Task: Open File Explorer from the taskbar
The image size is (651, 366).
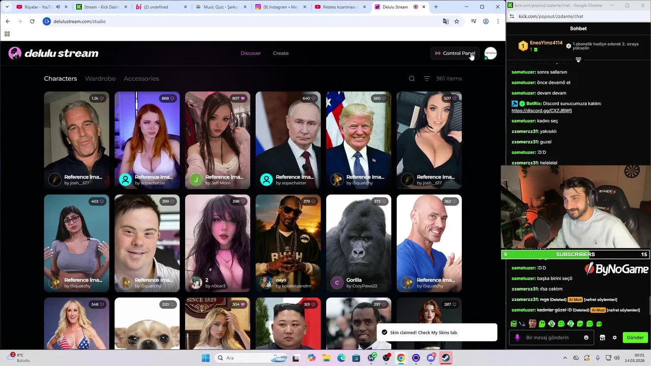Action: tap(327, 358)
